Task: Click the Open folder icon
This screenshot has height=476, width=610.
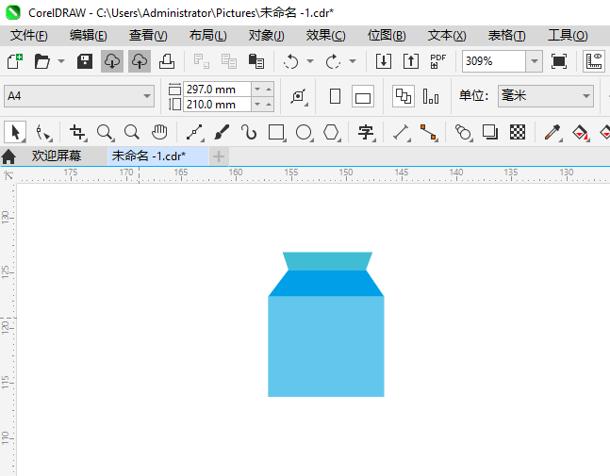Action: tap(42, 61)
